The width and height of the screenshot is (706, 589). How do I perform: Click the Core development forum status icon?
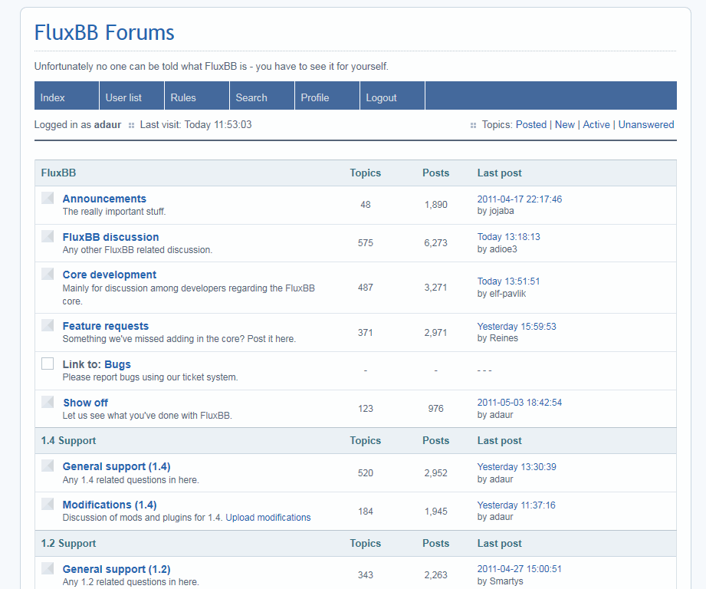[48, 274]
